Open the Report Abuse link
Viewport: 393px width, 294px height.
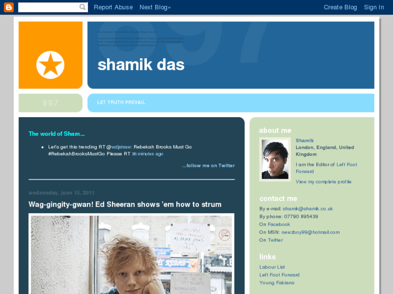coord(114,7)
